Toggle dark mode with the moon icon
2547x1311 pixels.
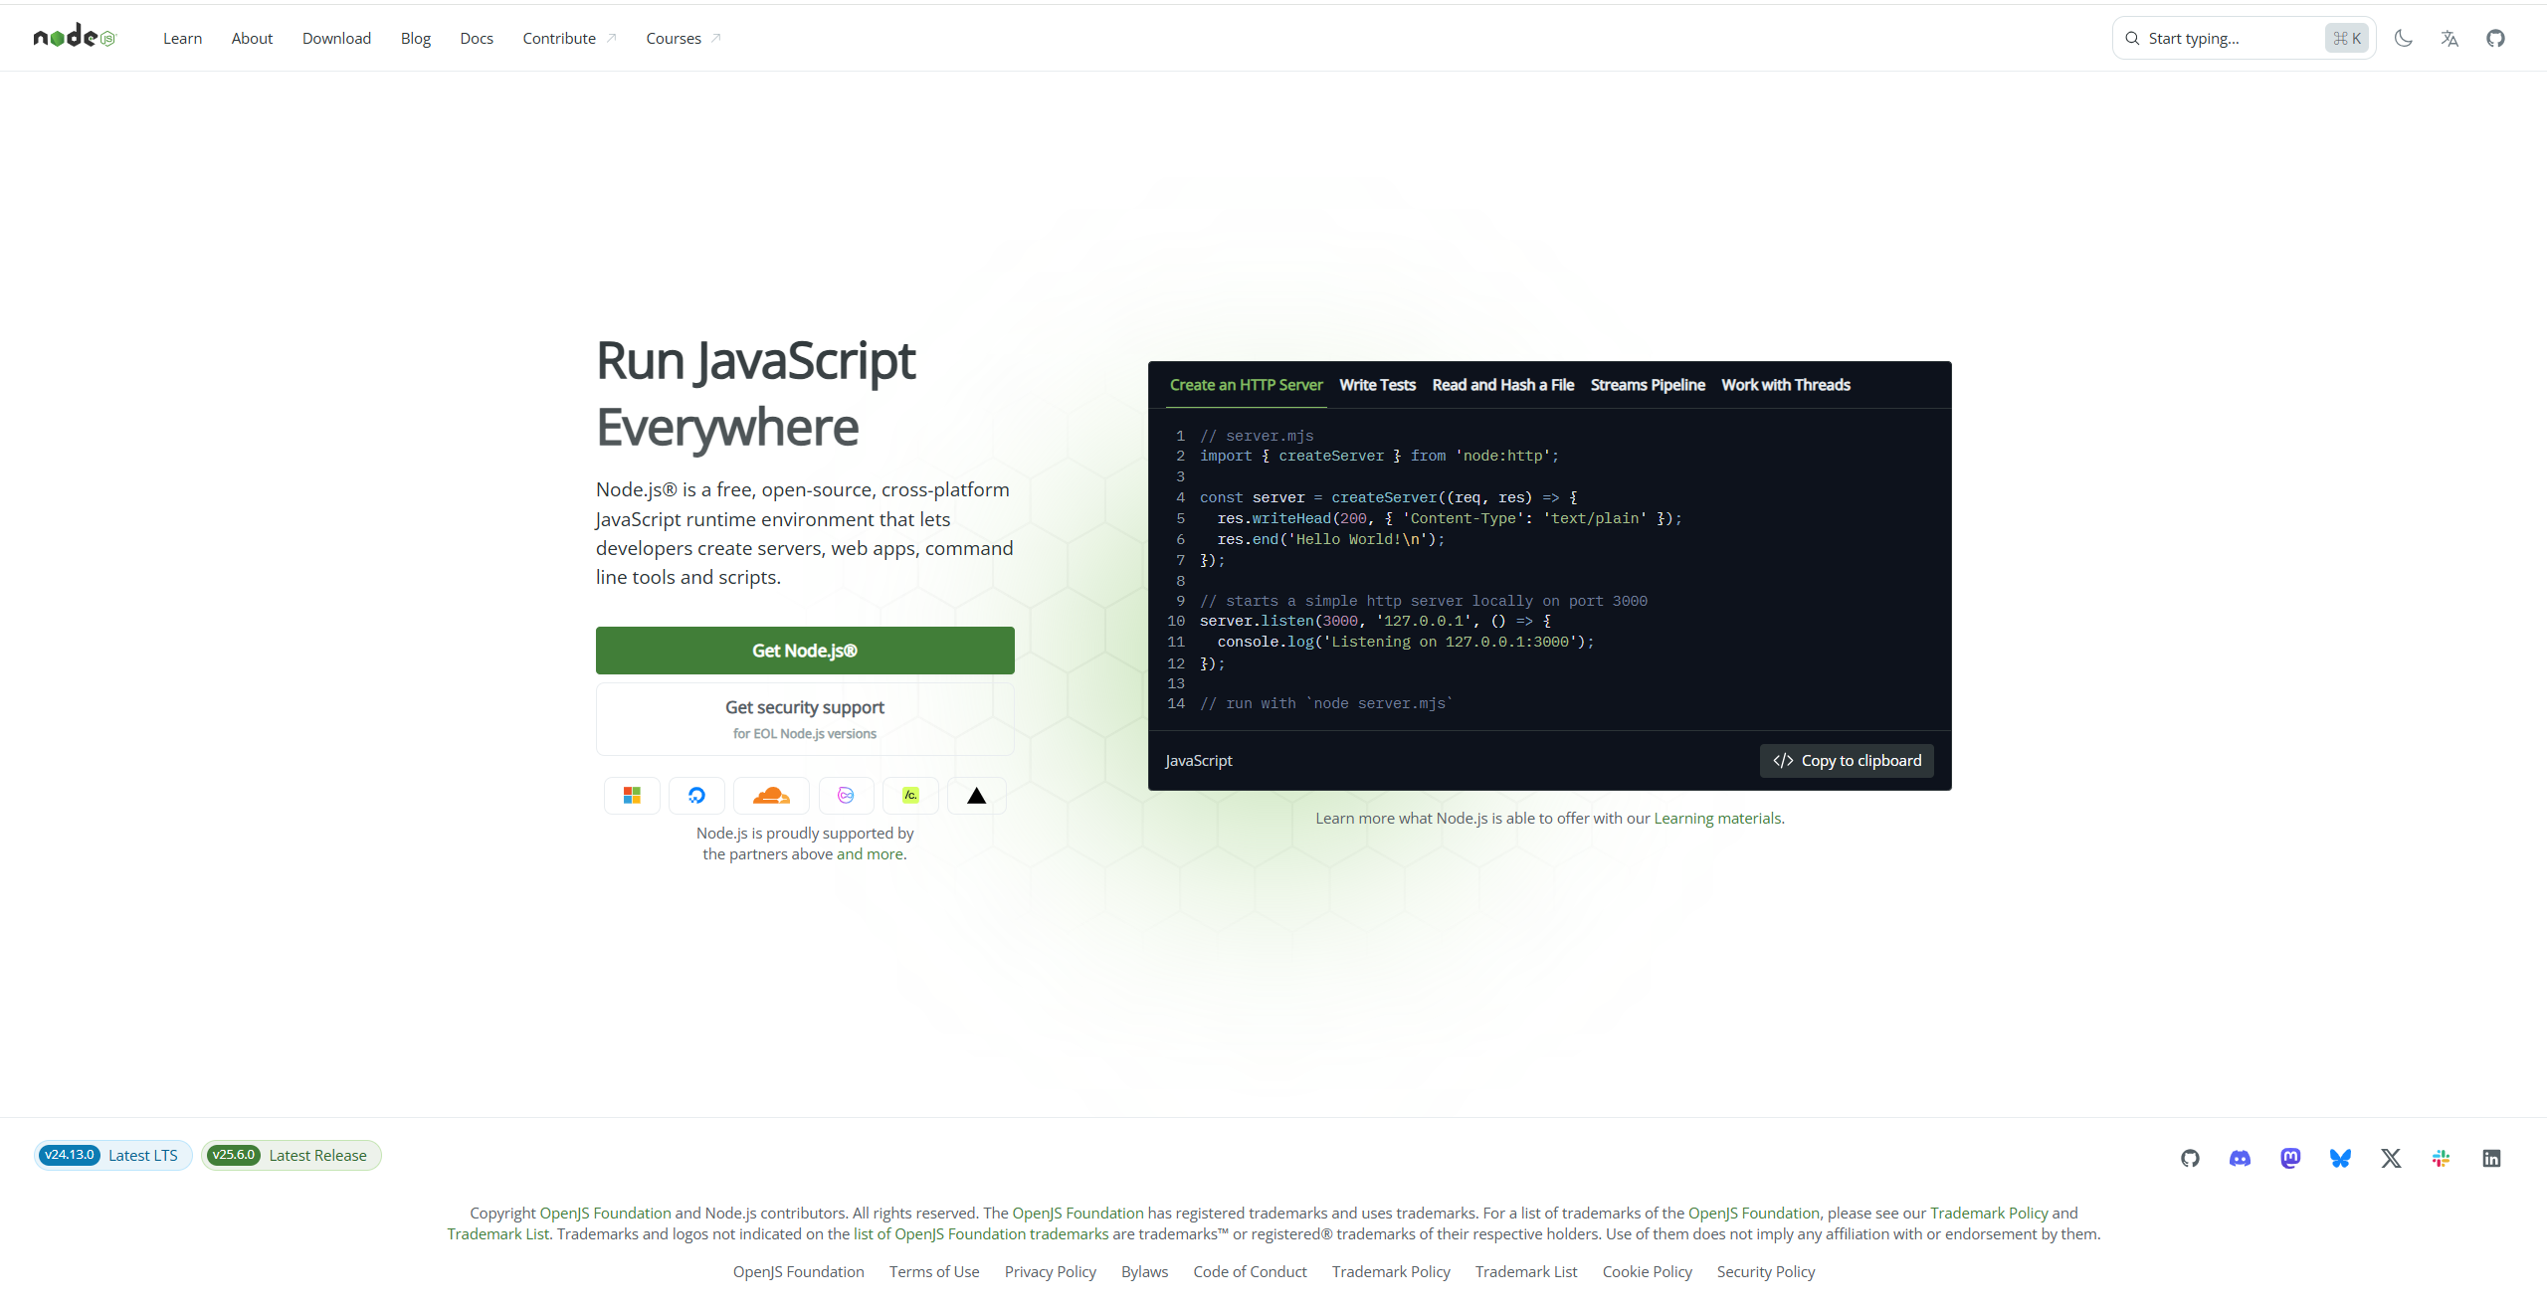pos(2405,38)
